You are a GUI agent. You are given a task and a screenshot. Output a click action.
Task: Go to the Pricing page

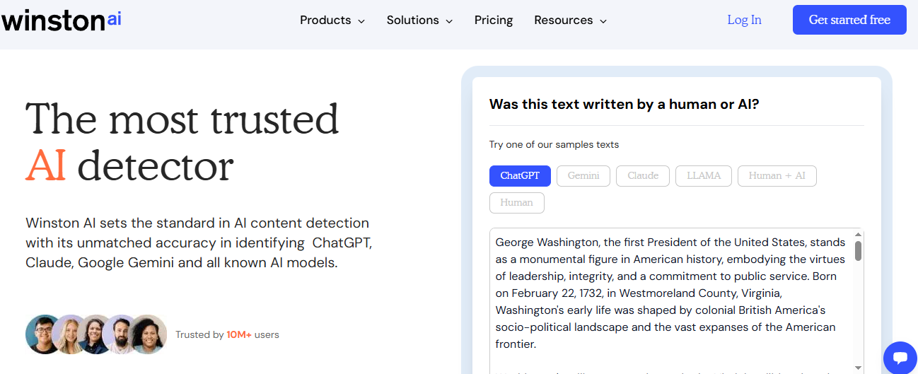494,21
